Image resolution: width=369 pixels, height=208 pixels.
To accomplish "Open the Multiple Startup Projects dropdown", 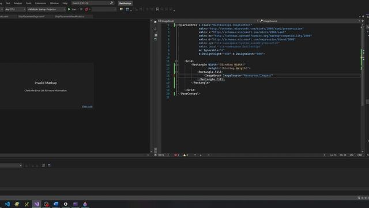I will (47, 9).
